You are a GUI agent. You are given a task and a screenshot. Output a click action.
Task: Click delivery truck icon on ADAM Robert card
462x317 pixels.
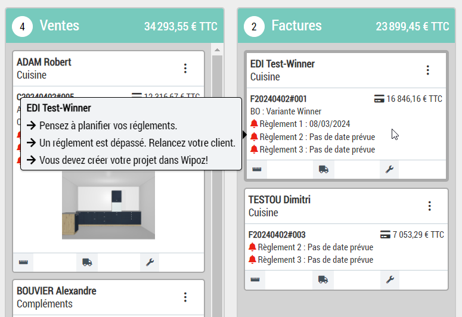[x=87, y=262]
